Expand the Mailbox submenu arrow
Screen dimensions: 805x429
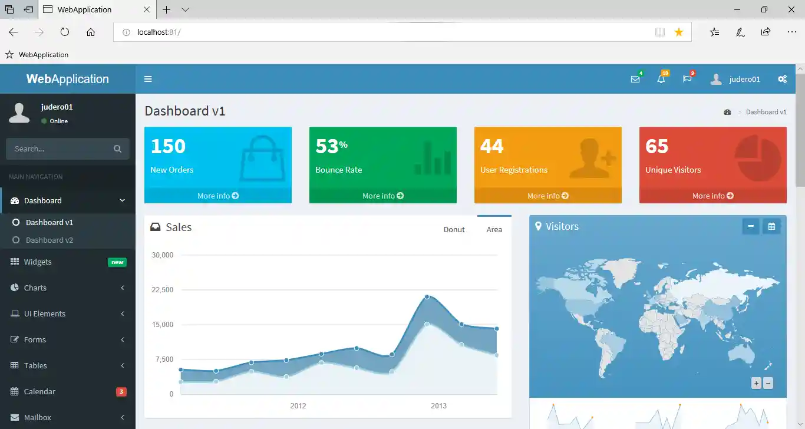pyautogui.click(x=123, y=417)
